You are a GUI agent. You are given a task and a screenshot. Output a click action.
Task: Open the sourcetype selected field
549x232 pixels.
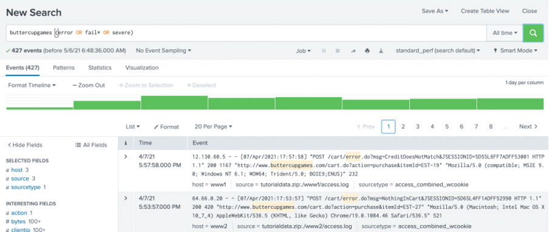pos(26,187)
